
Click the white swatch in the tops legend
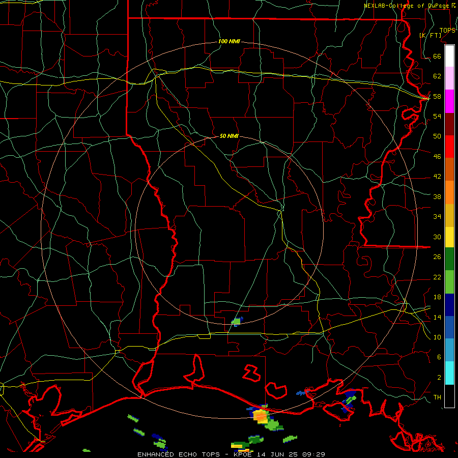pos(449,56)
